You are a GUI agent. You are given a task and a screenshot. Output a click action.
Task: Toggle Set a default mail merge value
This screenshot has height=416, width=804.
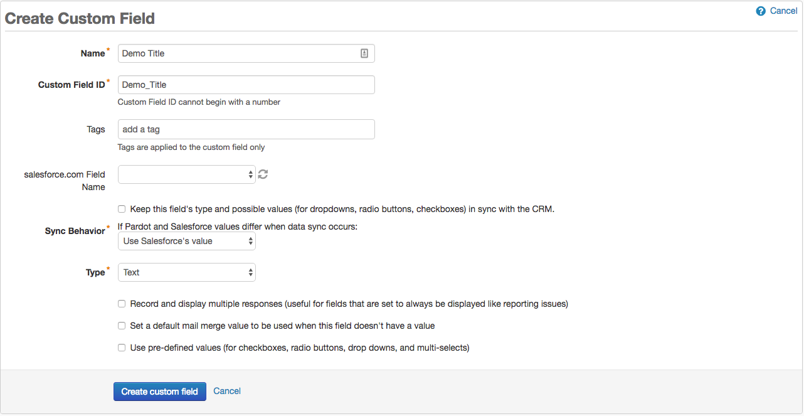[x=122, y=326]
